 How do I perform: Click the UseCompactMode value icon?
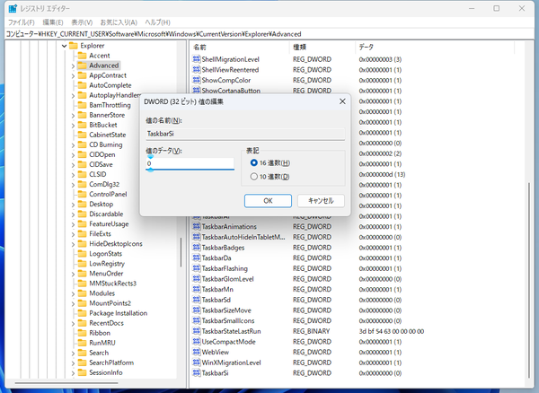[196, 342]
